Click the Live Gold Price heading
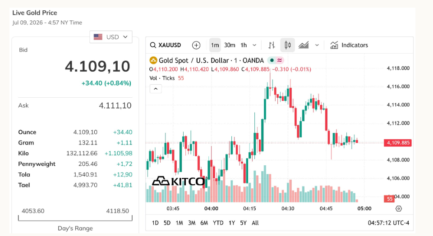433x236 pixels. point(35,13)
